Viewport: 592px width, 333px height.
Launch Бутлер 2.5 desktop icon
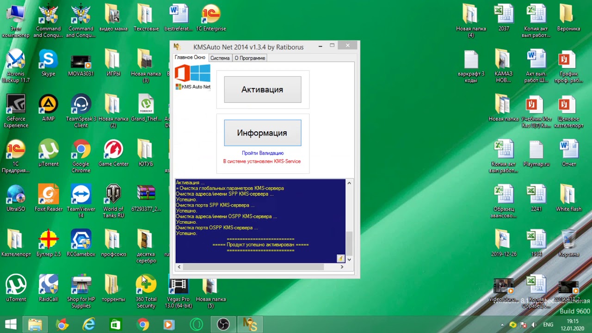pyautogui.click(x=48, y=244)
